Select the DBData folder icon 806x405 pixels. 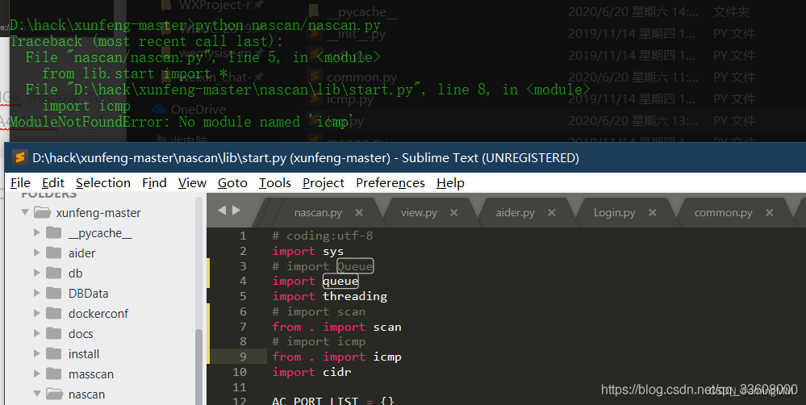pos(53,293)
